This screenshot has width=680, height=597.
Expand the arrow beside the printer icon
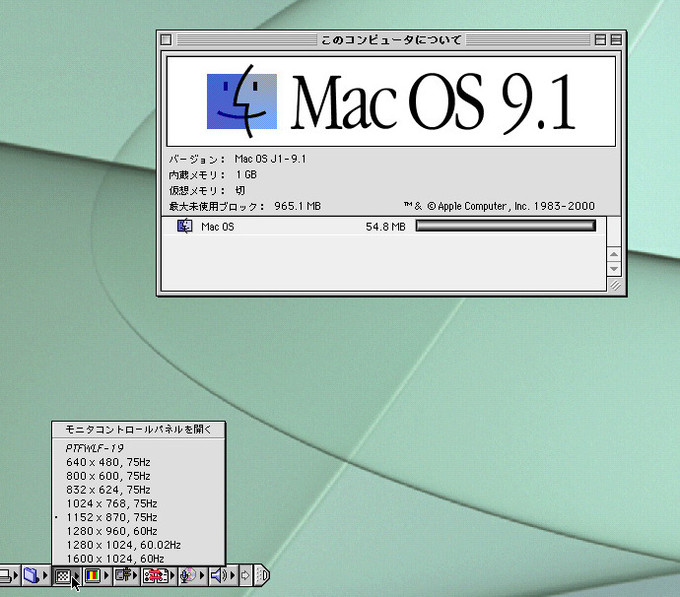point(16,575)
